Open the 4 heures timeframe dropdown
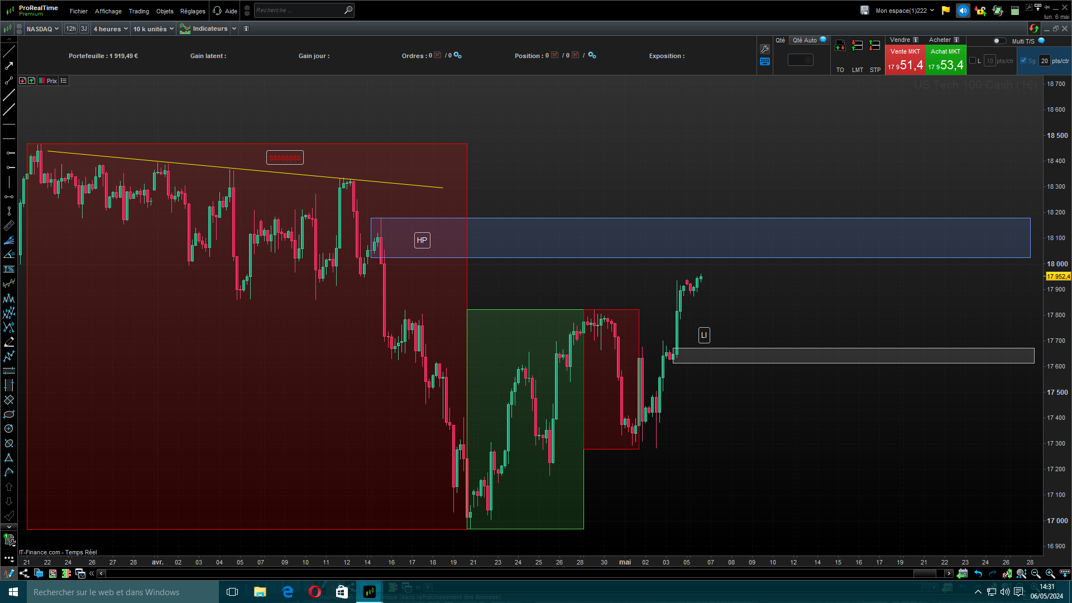Image resolution: width=1072 pixels, height=603 pixels. click(111, 29)
